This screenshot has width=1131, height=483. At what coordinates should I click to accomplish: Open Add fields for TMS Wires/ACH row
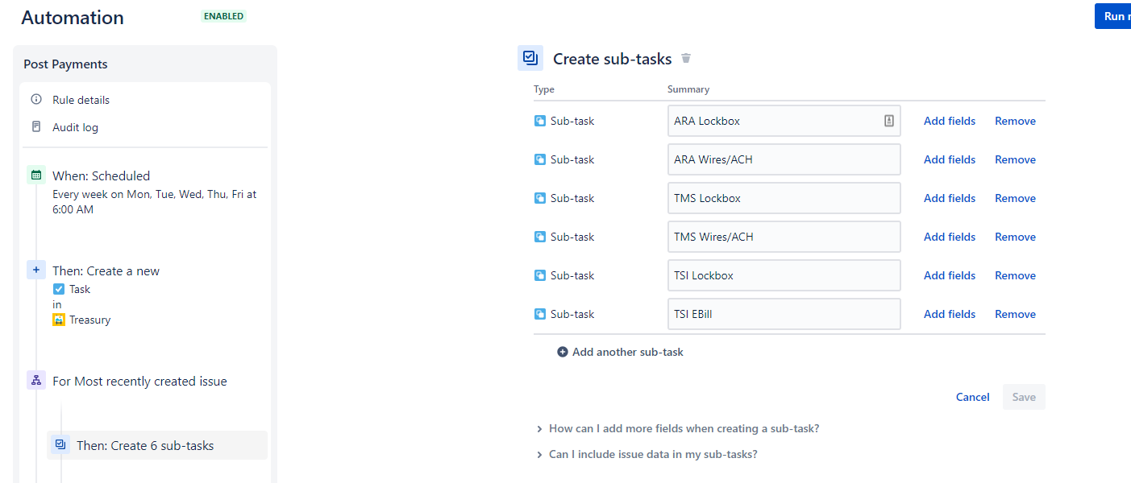949,236
